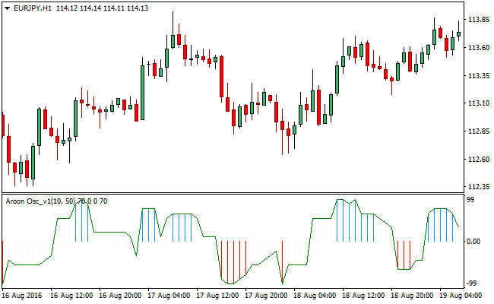The image size is (494, 304).
Task: Click the 112.35 price axis label
Action: click(477, 186)
